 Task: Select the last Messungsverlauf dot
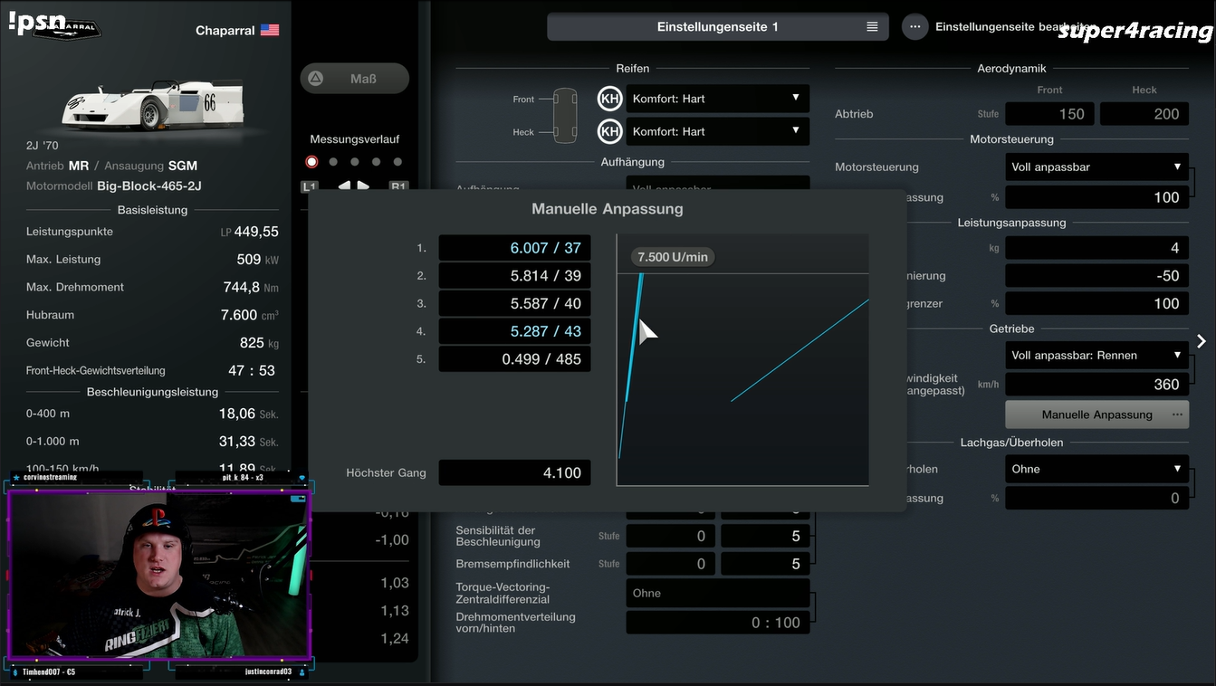[x=398, y=162]
